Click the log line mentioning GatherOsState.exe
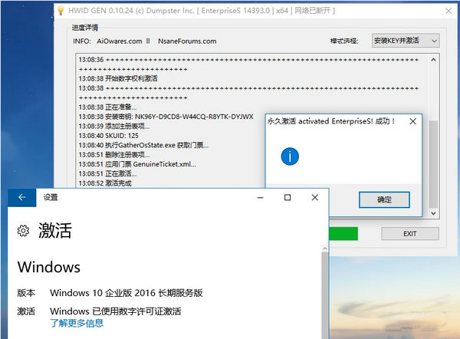Screen dimensions: 460x339 (x=143, y=145)
